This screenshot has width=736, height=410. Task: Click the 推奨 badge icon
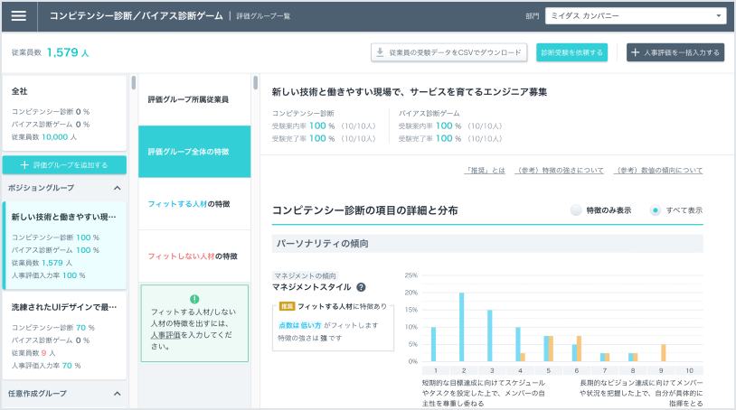point(287,307)
